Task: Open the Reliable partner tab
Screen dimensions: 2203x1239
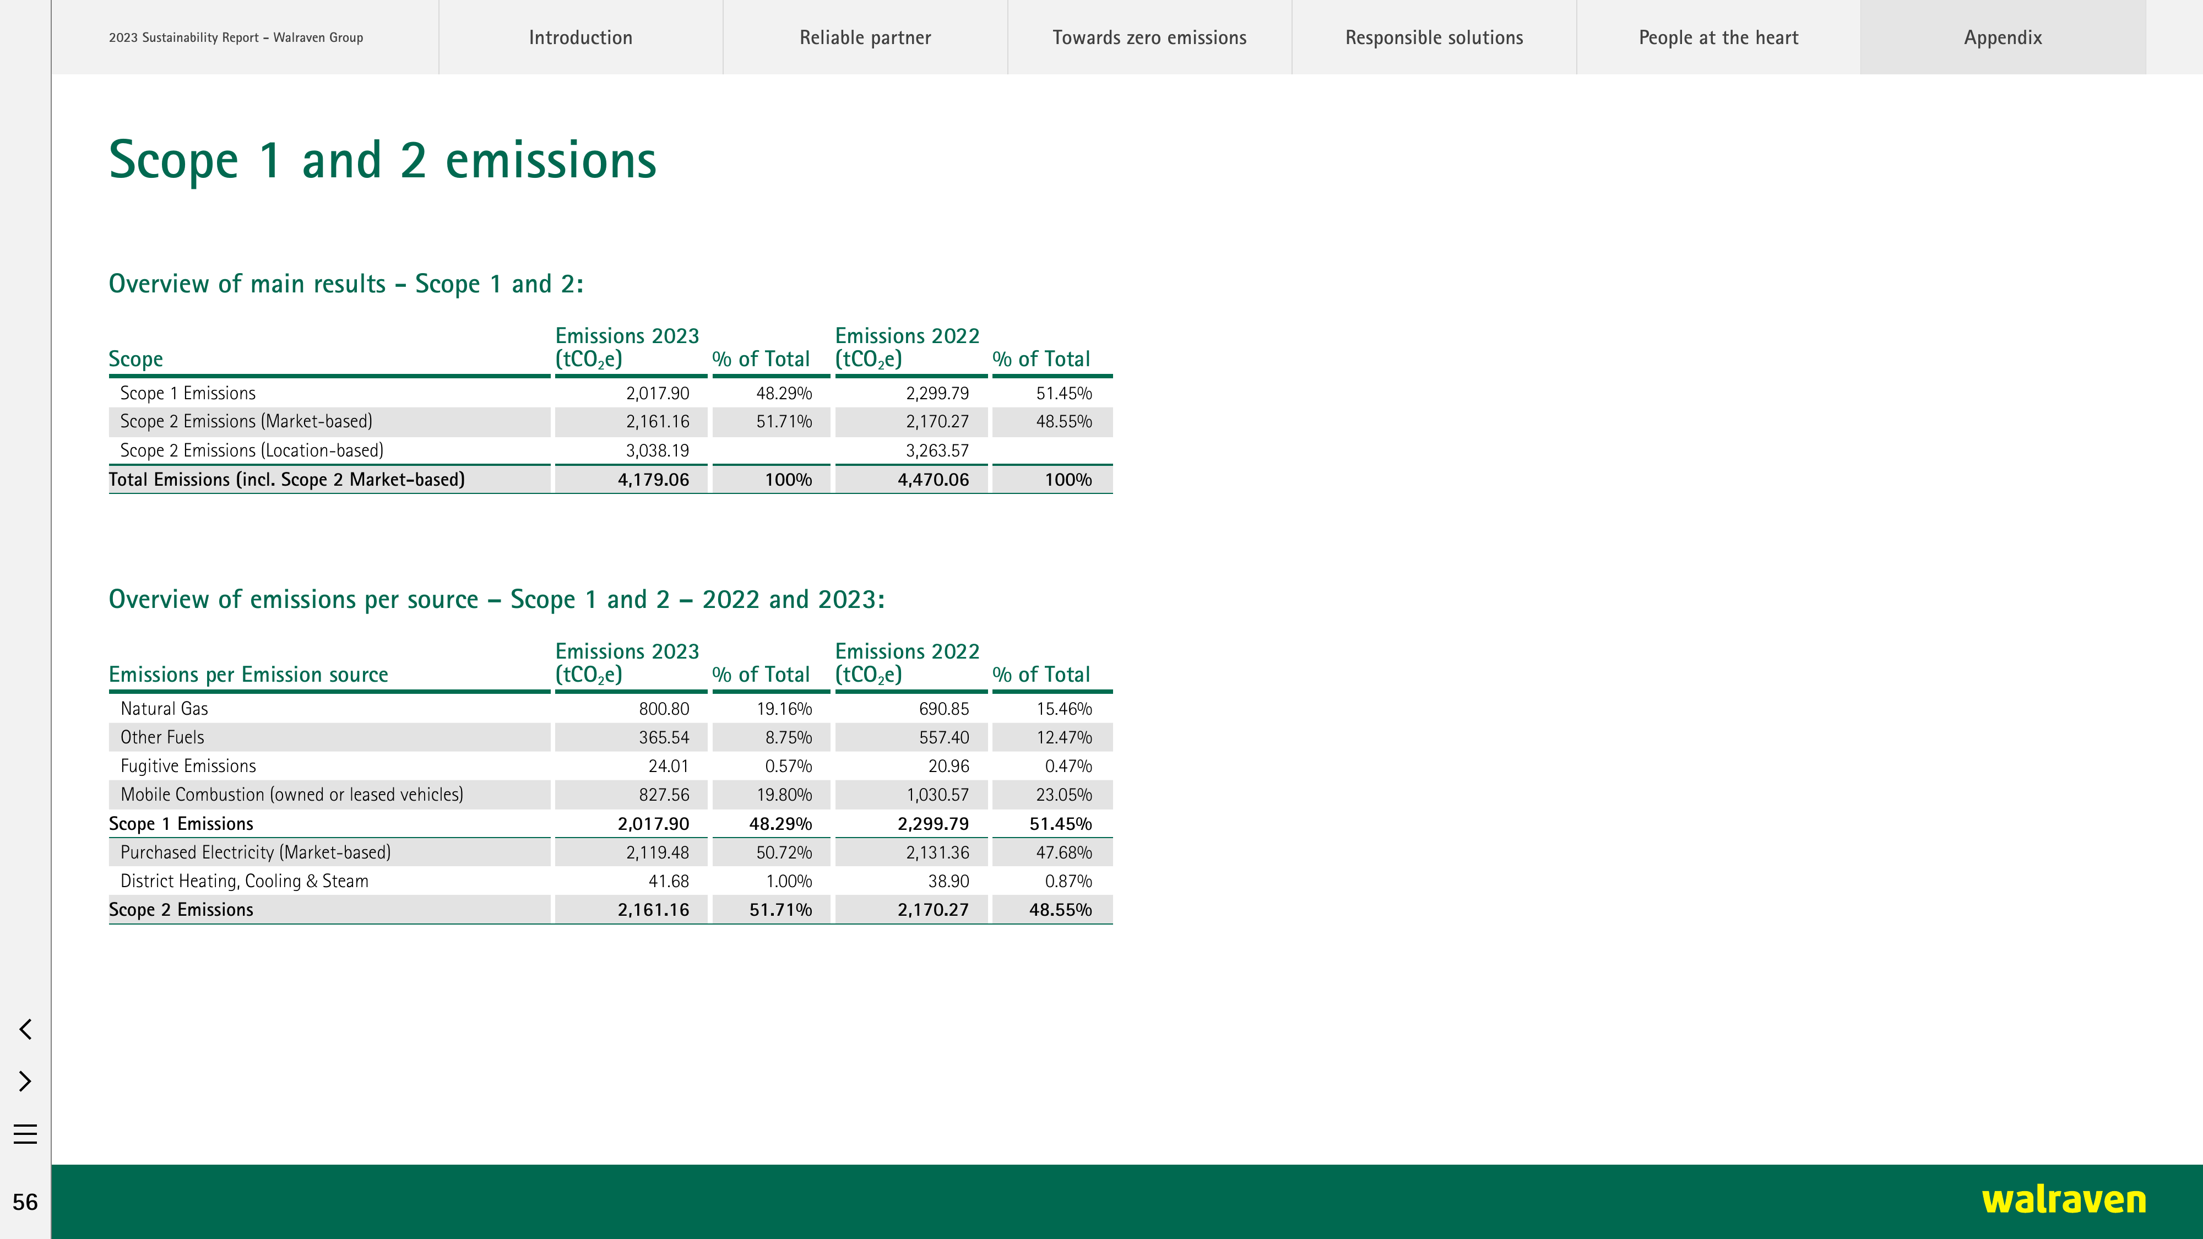Action: 865,37
